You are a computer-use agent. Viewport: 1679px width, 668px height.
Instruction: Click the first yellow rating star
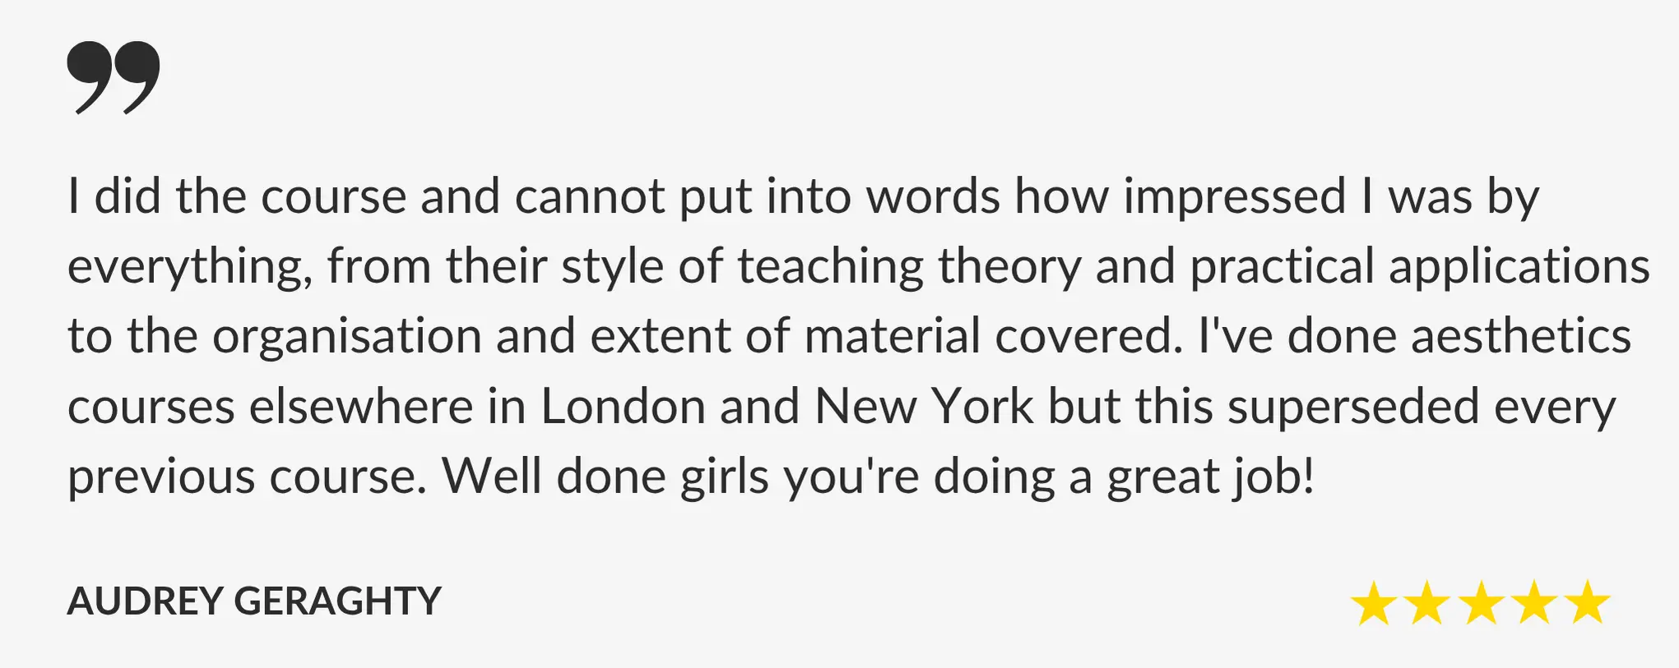[x=1374, y=603]
